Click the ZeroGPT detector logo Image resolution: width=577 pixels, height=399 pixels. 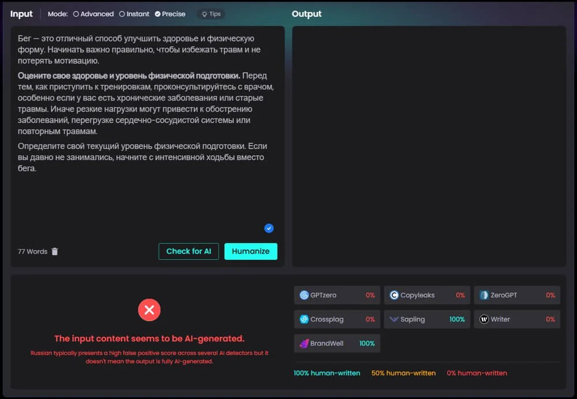(x=484, y=295)
